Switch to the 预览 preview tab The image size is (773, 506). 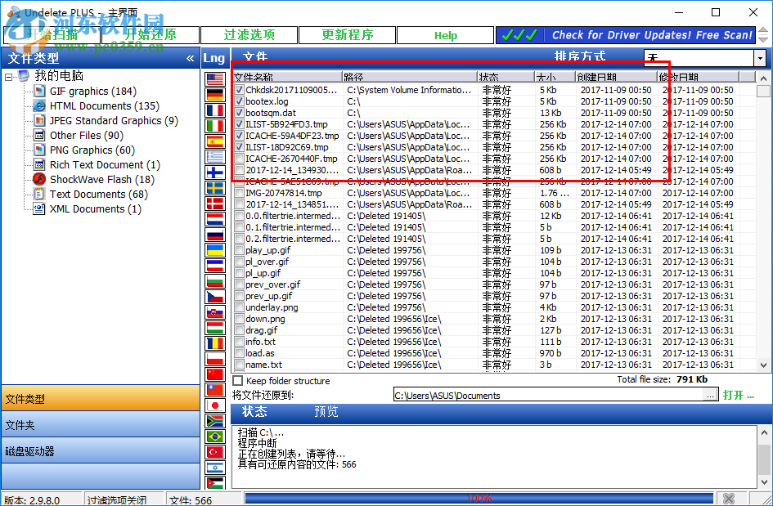[326, 412]
